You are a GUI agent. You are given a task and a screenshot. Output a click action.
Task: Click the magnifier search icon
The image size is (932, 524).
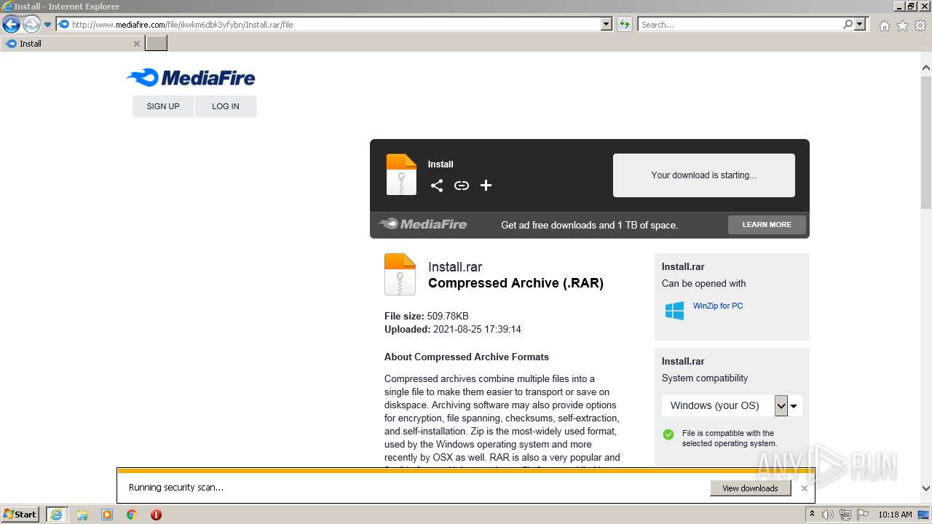[848, 24]
